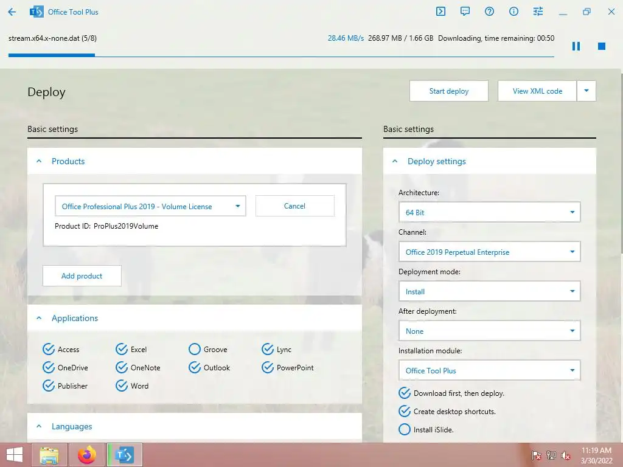The image size is (623, 467).
Task: Open the about info icon
Action: pos(513,12)
